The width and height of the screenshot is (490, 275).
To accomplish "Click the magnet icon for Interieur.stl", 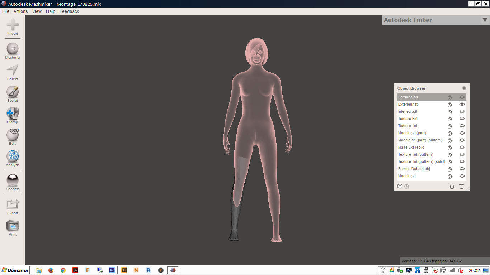I will [450, 112].
